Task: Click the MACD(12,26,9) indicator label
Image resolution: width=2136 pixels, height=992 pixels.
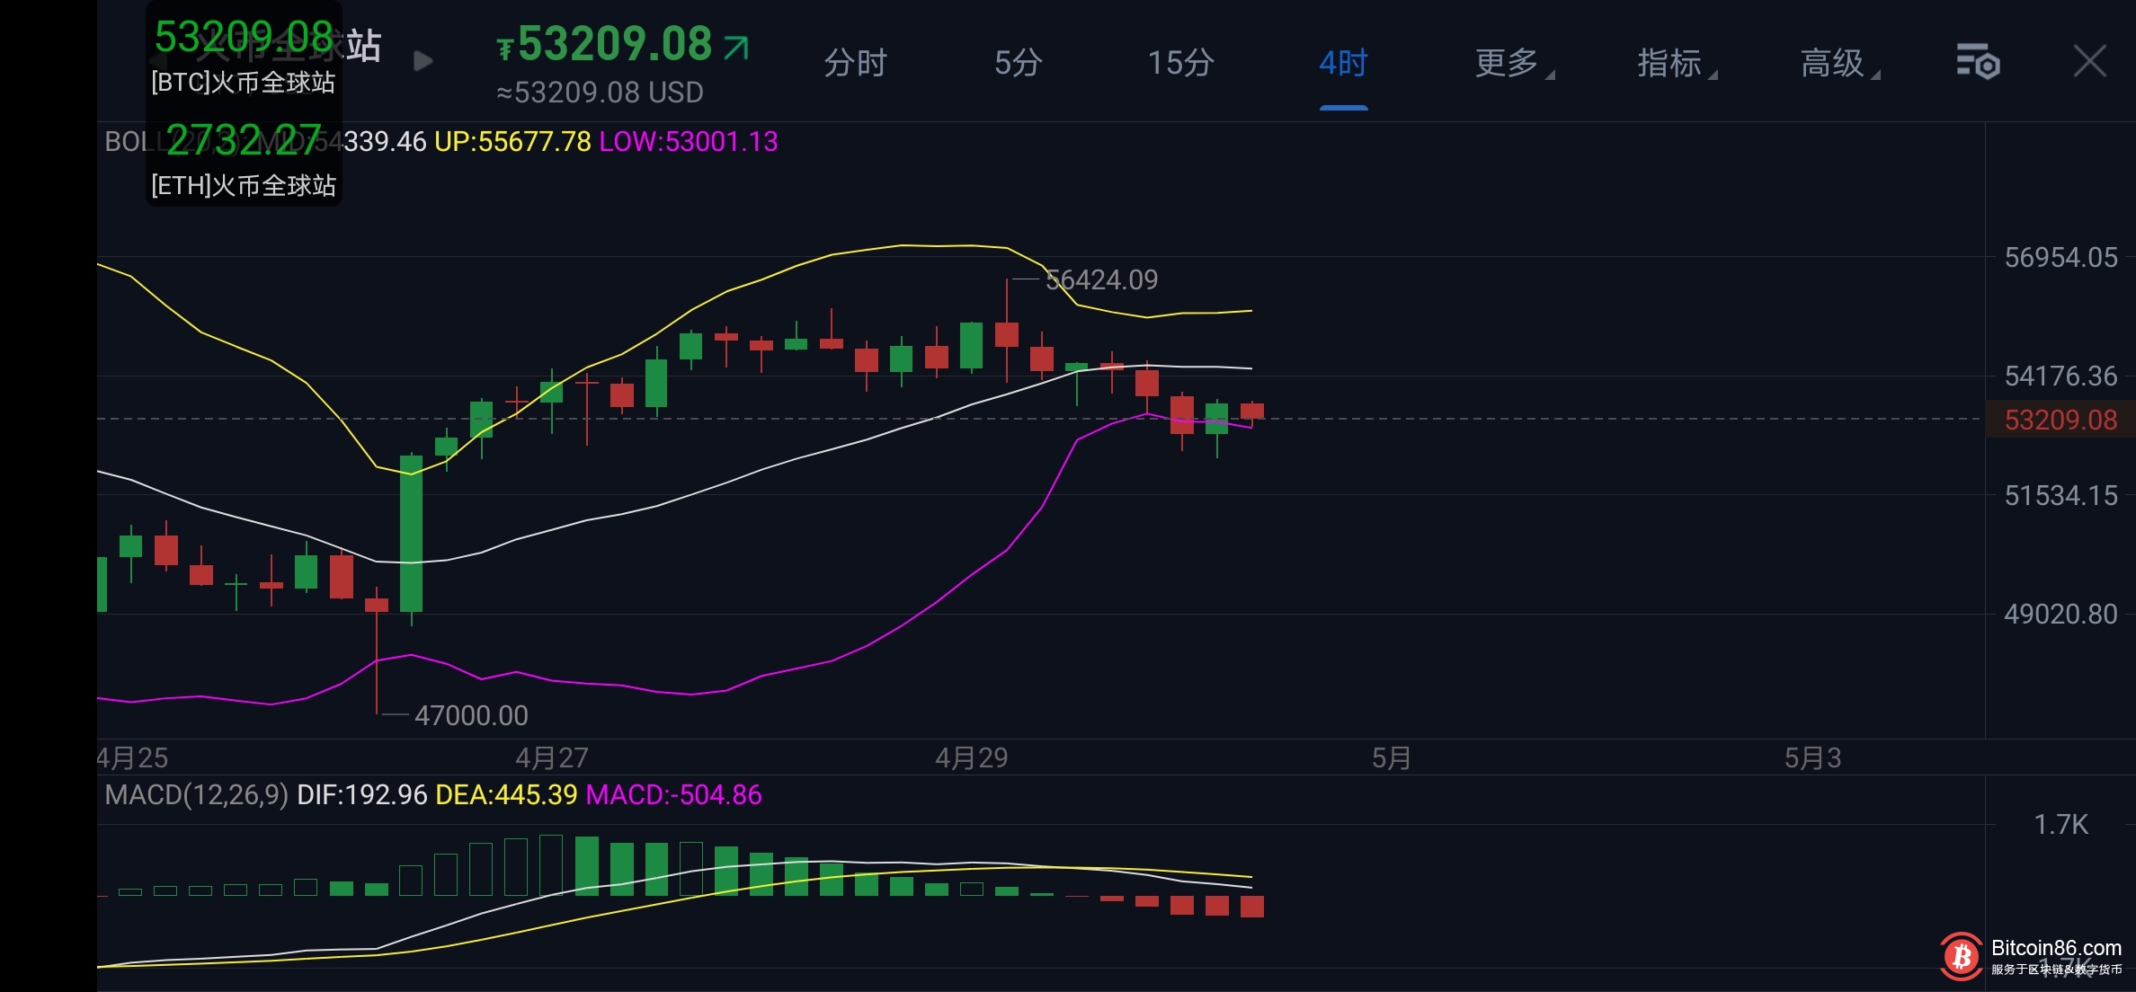Action: pyautogui.click(x=196, y=795)
